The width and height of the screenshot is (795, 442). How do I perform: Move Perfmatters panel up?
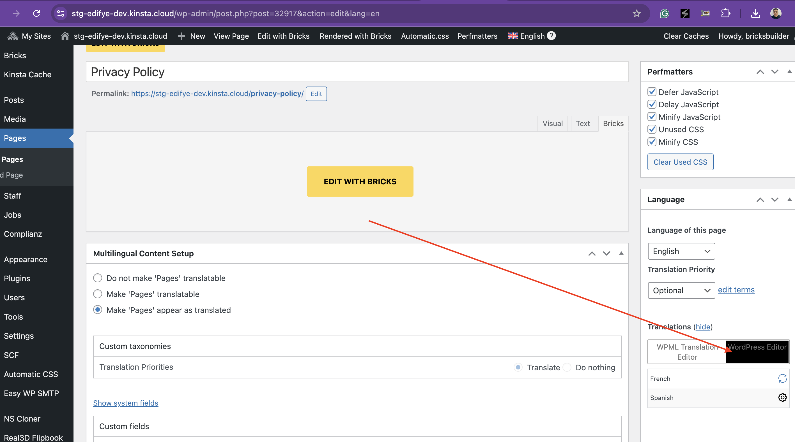coord(760,72)
